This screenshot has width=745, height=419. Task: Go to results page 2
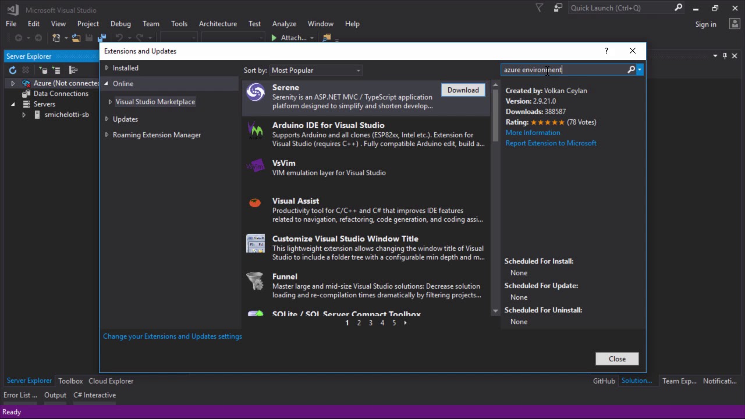point(359,323)
